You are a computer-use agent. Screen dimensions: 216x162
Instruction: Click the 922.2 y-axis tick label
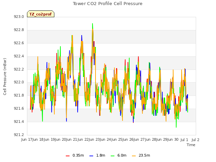19,69
